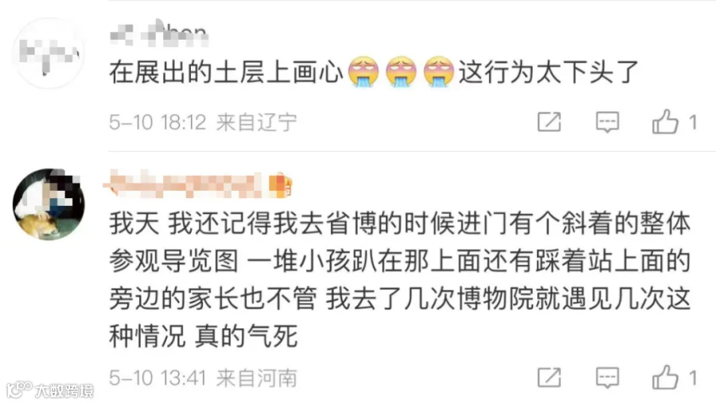Open the orange blurred username profile
This screenshot has height=404, width=716.
184,185
